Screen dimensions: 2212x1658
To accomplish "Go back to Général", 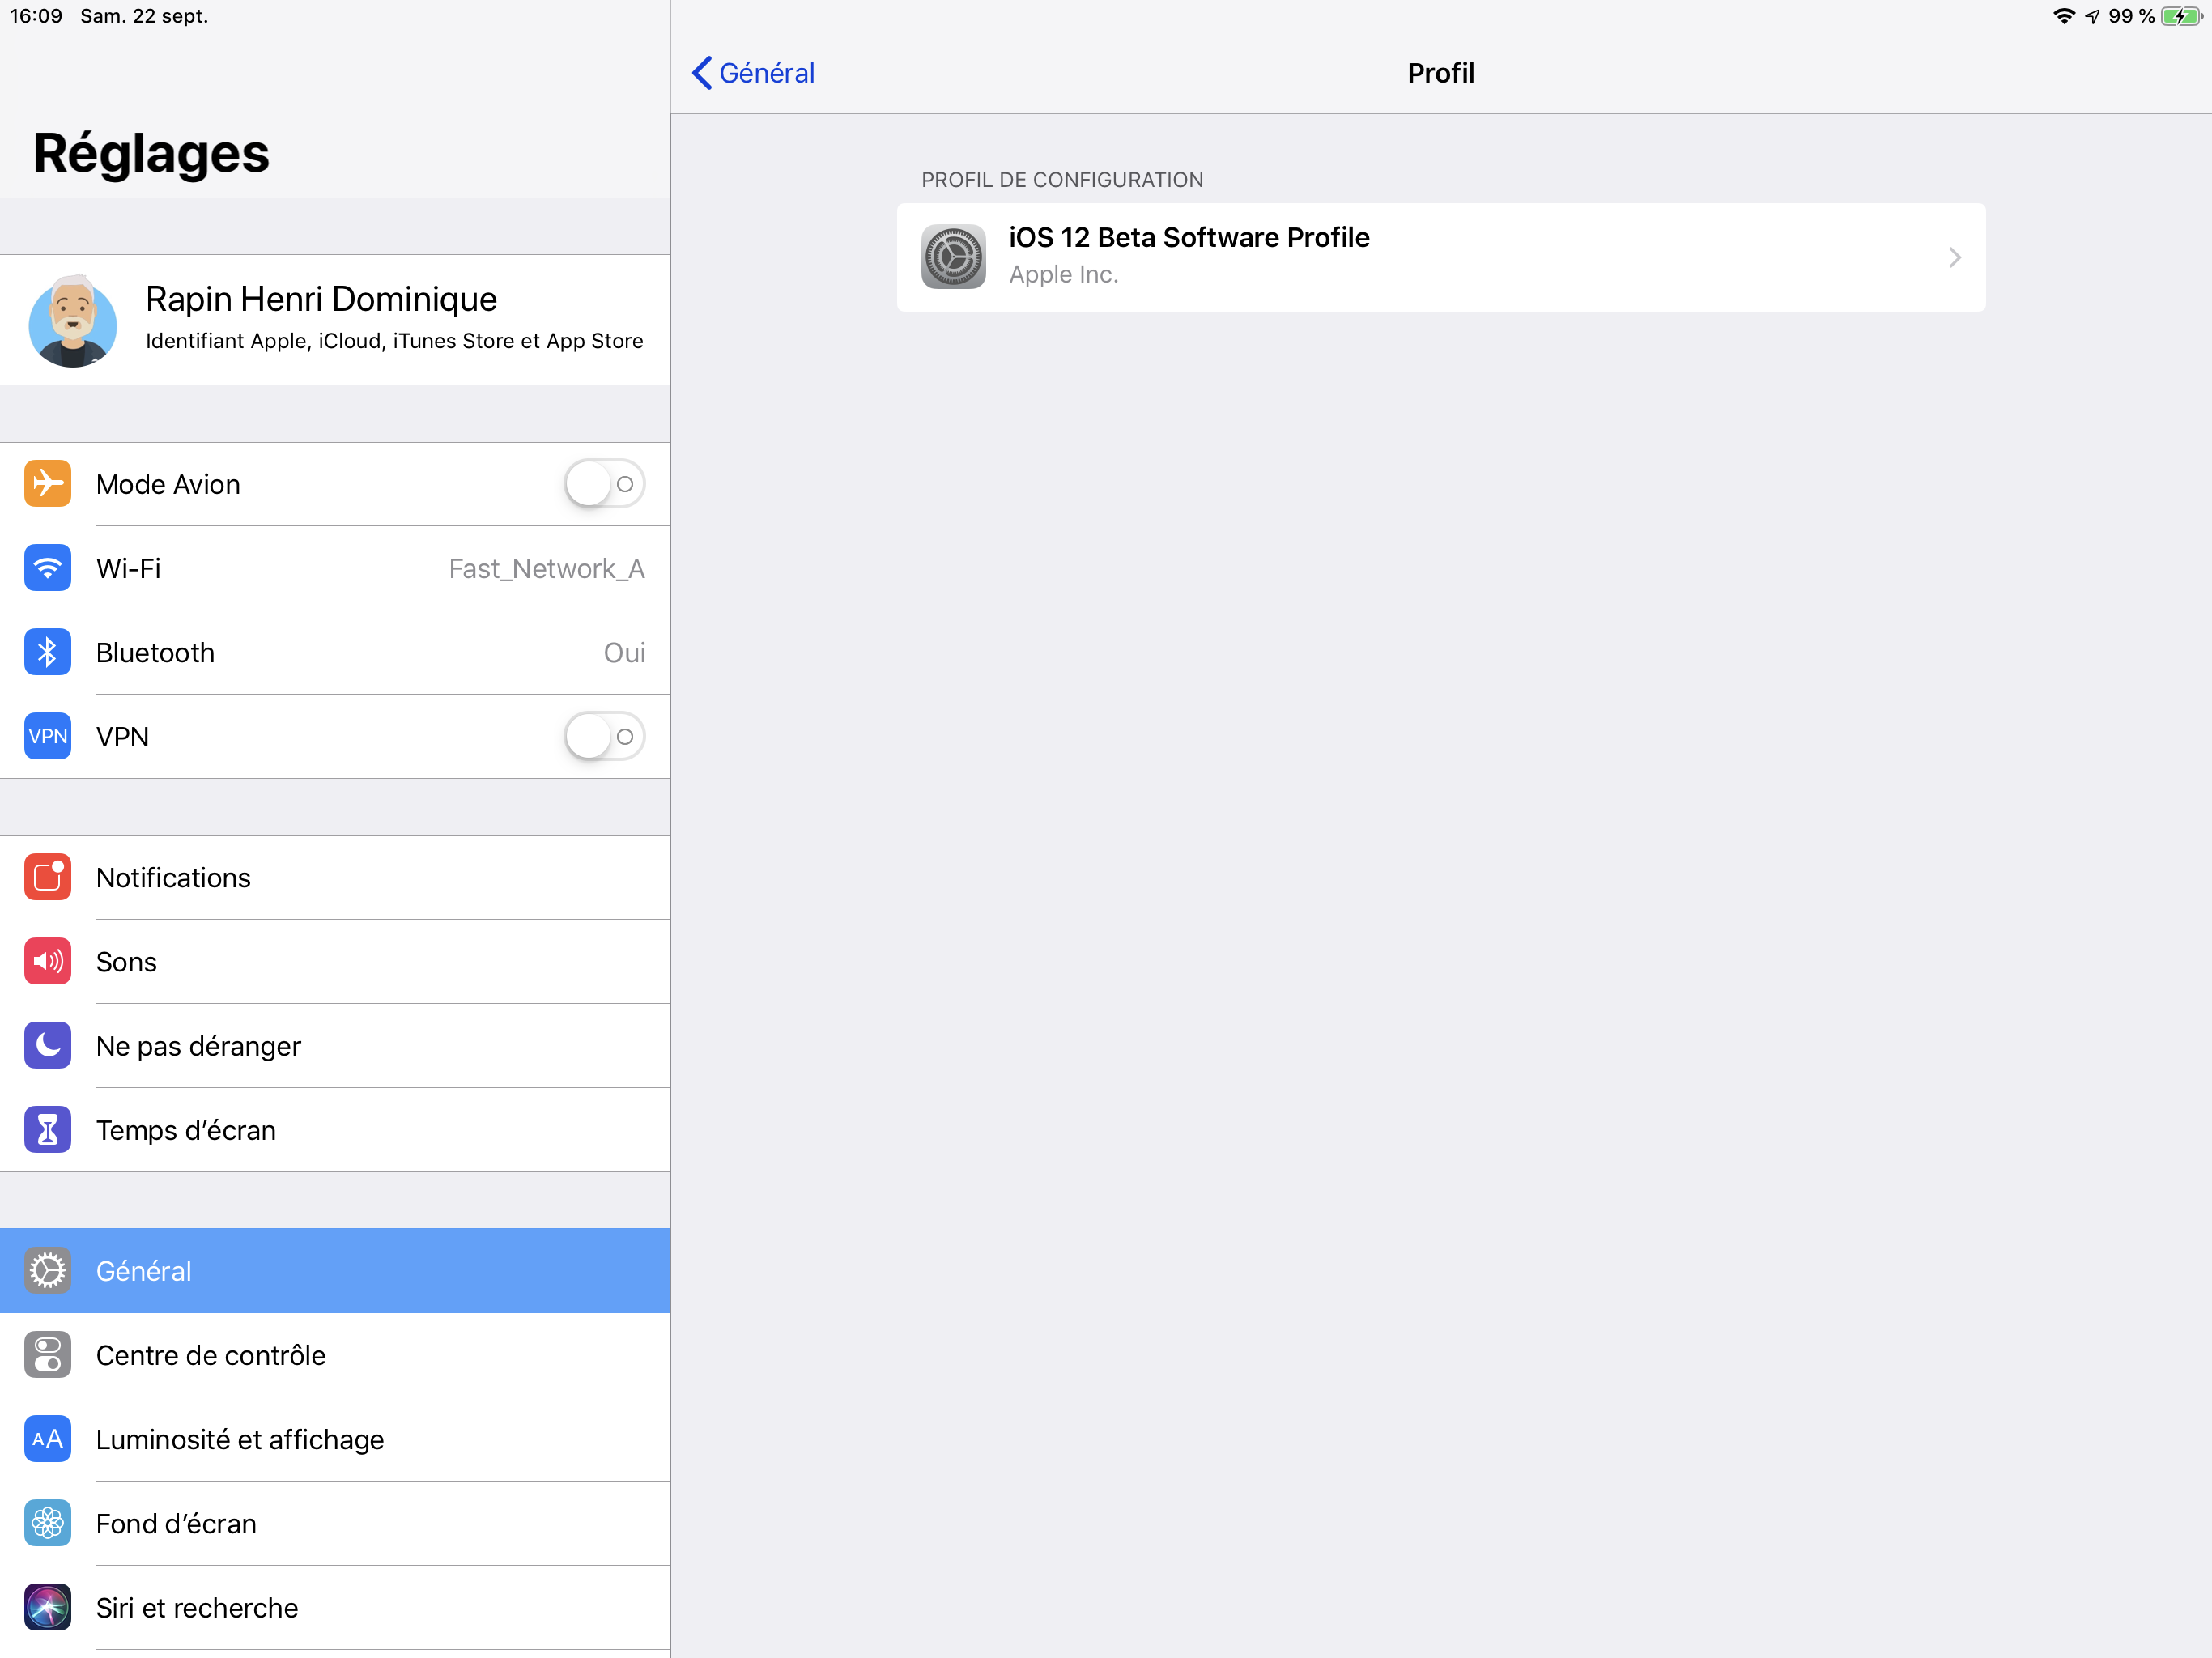I will click(x=753, y=73).
